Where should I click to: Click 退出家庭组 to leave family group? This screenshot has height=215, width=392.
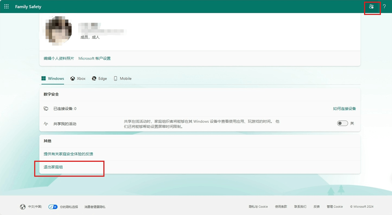(x=53, y=167)
